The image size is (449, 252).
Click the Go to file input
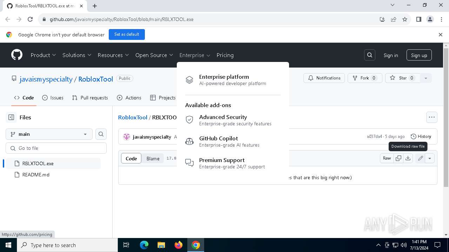56,148
